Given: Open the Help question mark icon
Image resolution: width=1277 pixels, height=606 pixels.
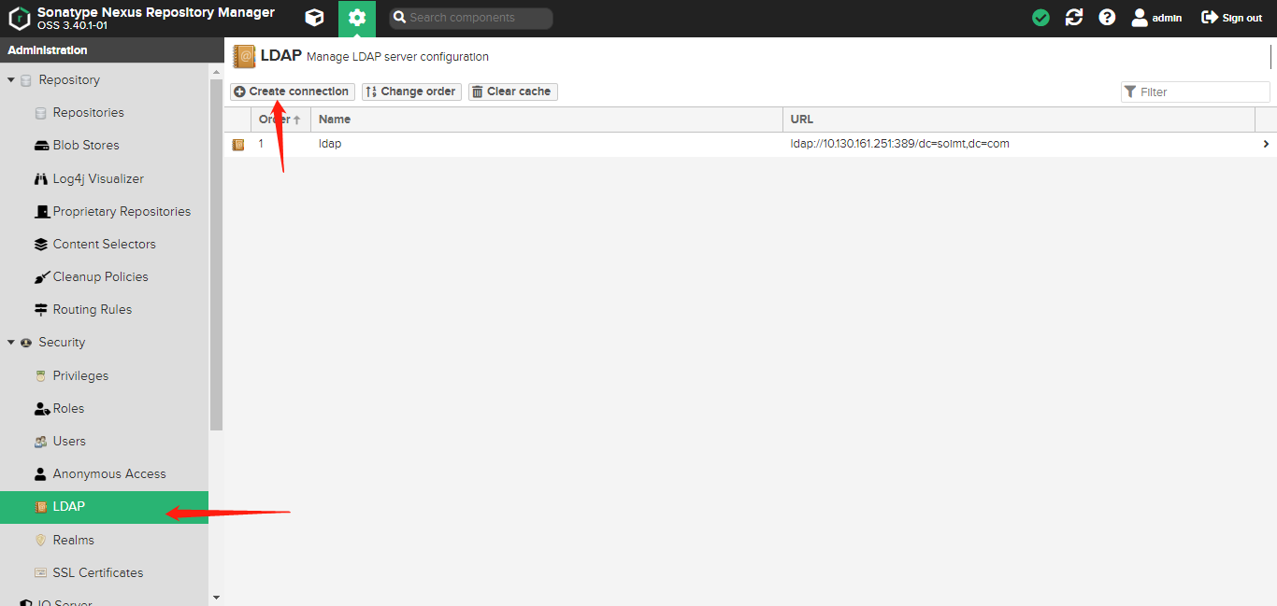Looking at the screenshot, I should 1107,18.
